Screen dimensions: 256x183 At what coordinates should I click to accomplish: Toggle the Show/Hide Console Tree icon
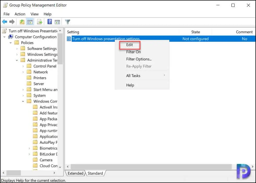pyautogui.click(x=30, y=22)
